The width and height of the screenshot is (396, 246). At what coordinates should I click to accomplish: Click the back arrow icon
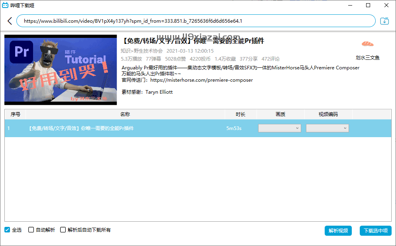pyautogui.click(x=10, y=21)
